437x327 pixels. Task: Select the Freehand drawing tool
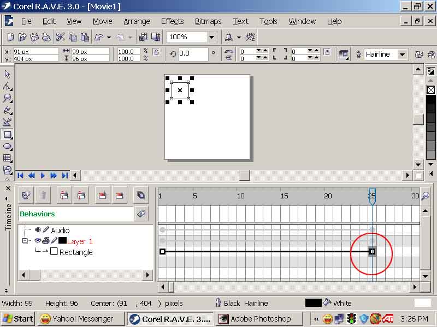[7, 111]
